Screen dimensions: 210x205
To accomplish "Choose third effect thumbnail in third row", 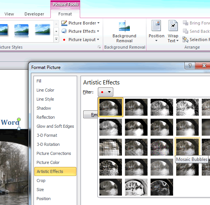I will 162,147.
